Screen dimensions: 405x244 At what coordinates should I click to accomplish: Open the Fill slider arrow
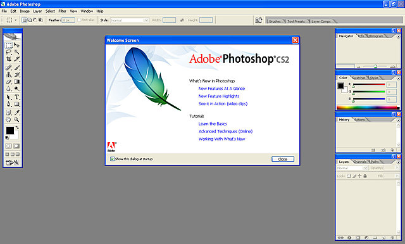click(397, 176)
